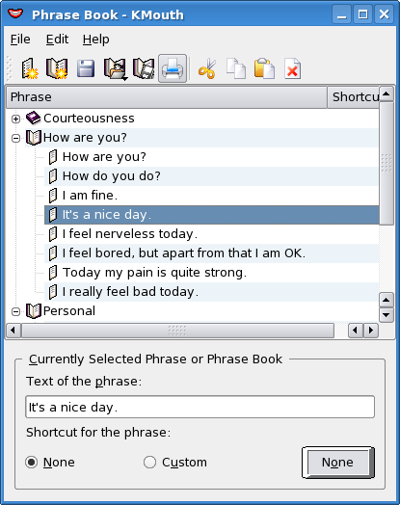Click the None shortcut key button
This screenshot has height=505, width=400.
tap(338, 463)
